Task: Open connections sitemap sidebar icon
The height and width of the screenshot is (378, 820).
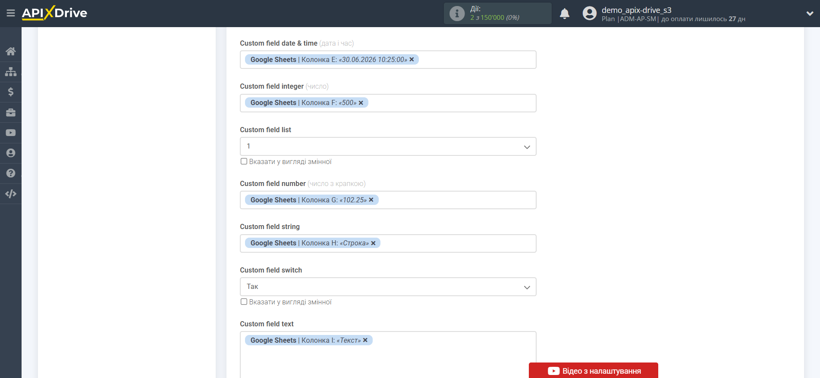Action: coord(11,71)
